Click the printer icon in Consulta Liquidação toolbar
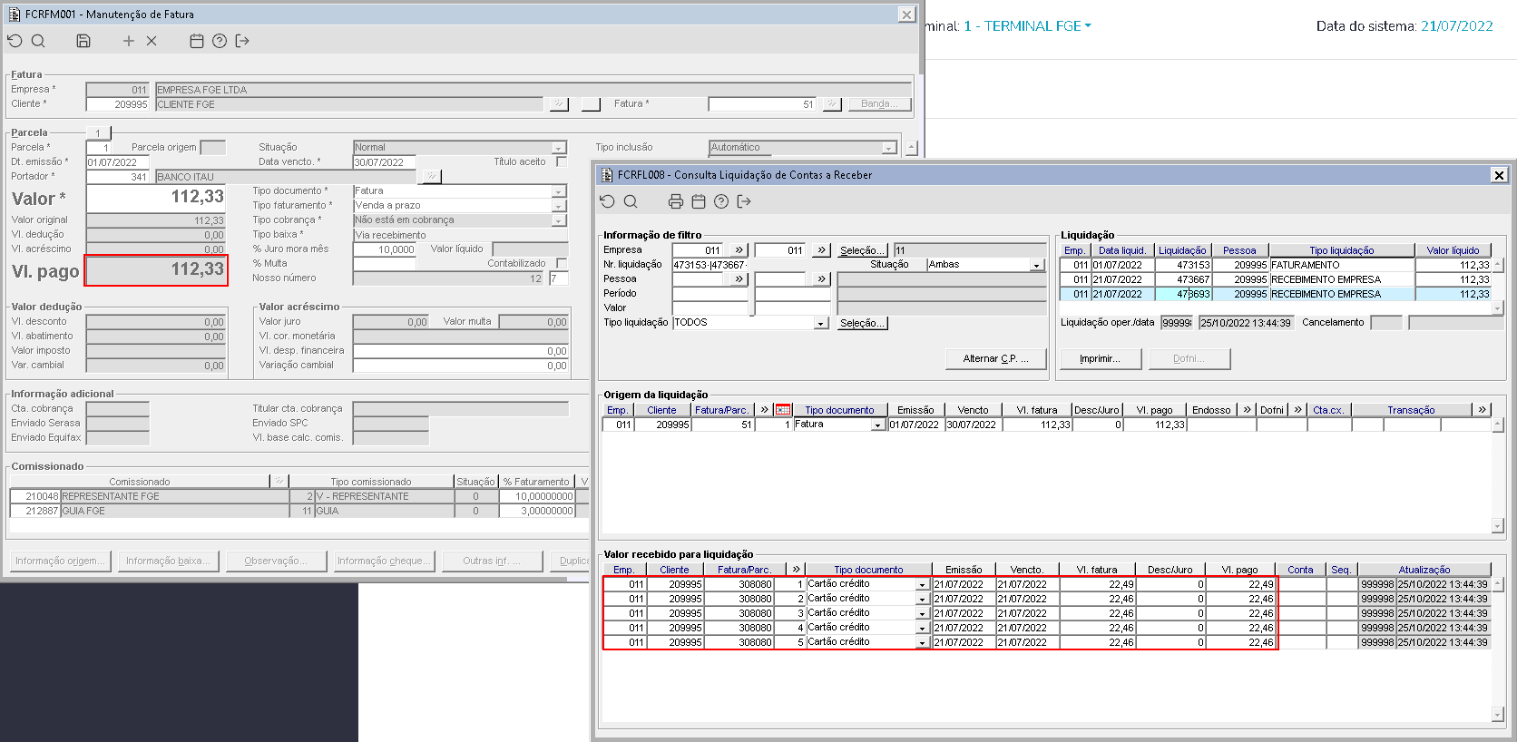 point(675,201)
